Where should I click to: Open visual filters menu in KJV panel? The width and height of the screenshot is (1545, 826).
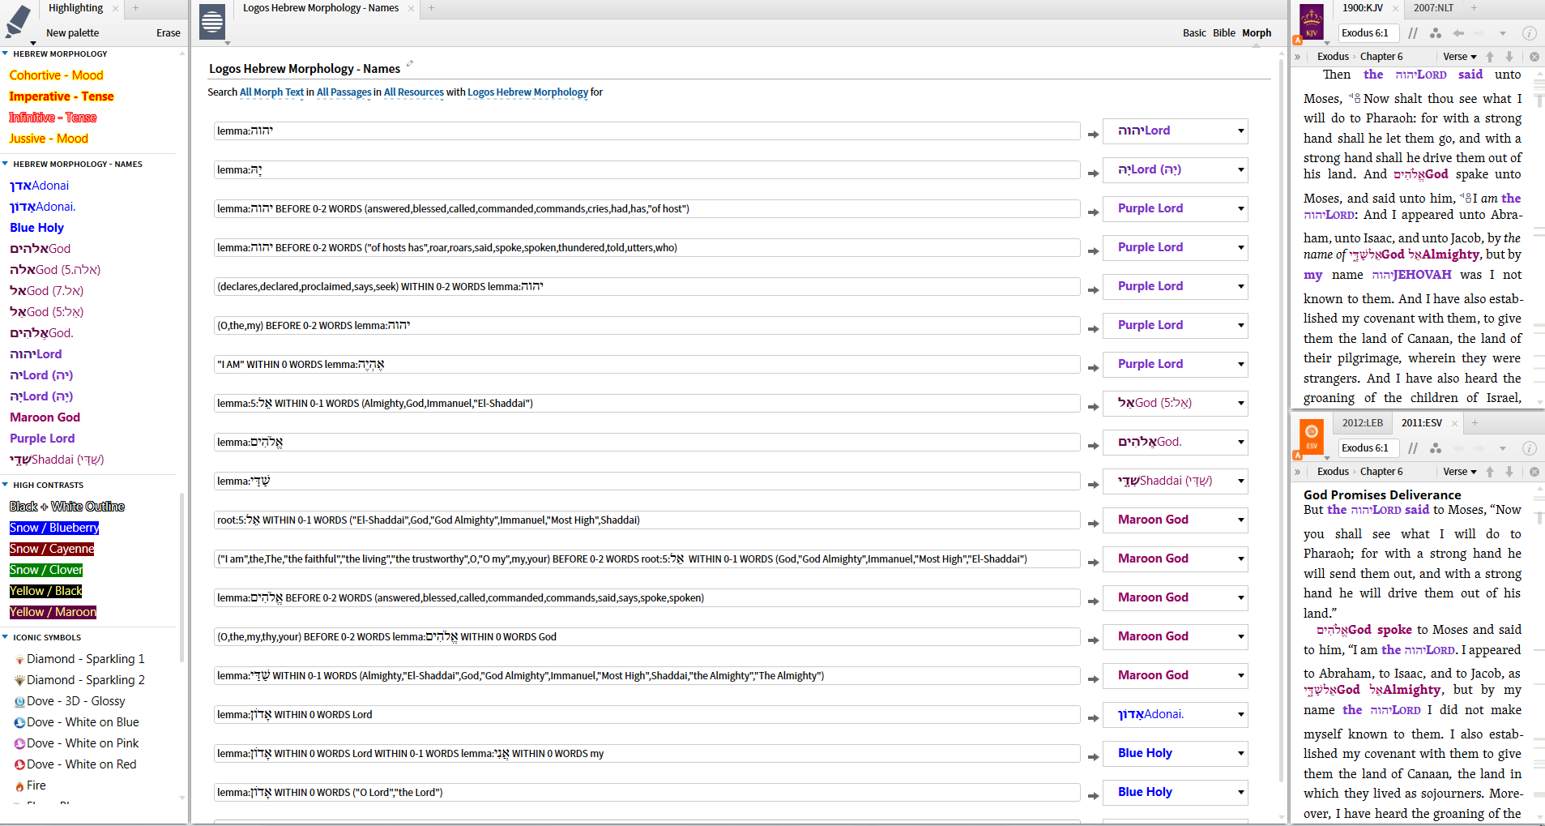point(1436,33)
